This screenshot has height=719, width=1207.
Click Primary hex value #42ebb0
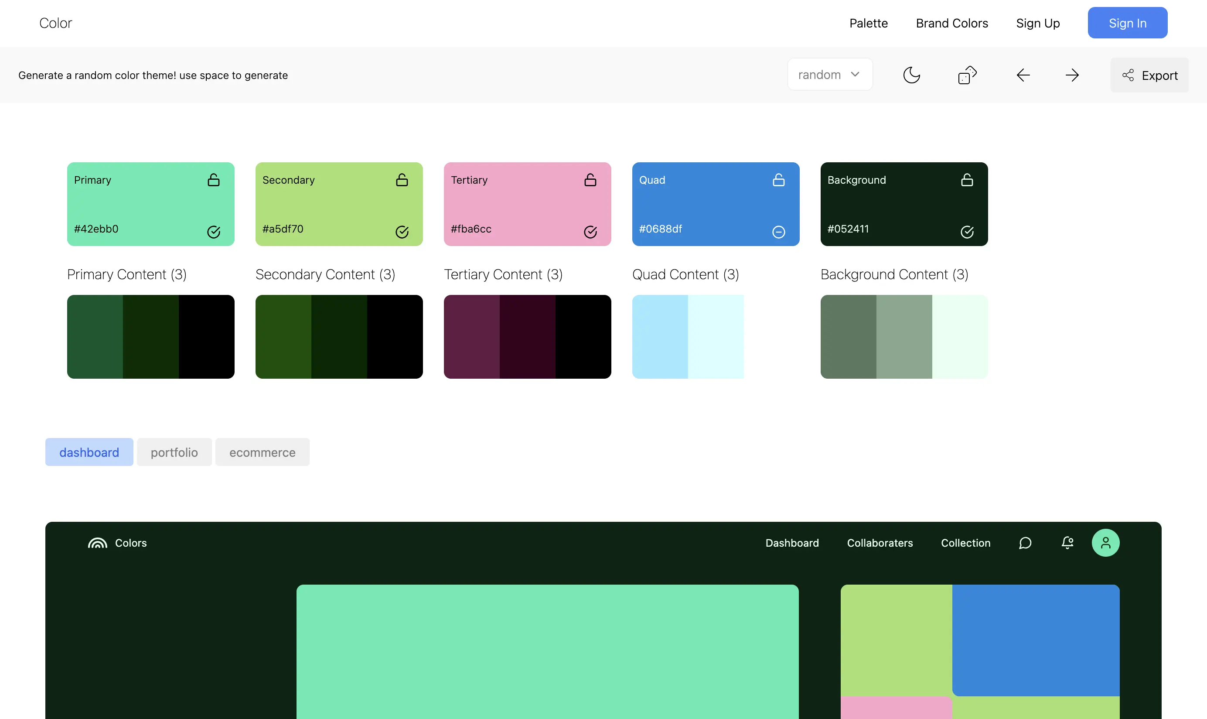point(96,229)
